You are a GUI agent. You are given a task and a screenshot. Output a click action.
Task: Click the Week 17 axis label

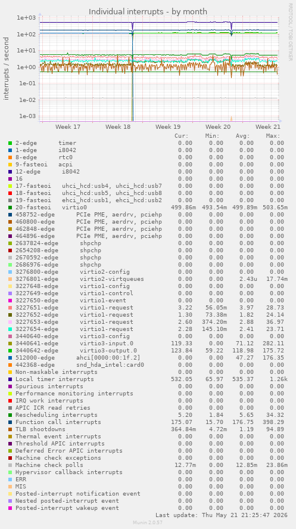point(68,127)
